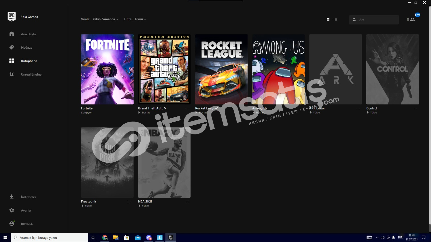The height and width of the screenshot is (242, 431).
Task: Select Kütüphane menu item
Action: pos(29,61)
